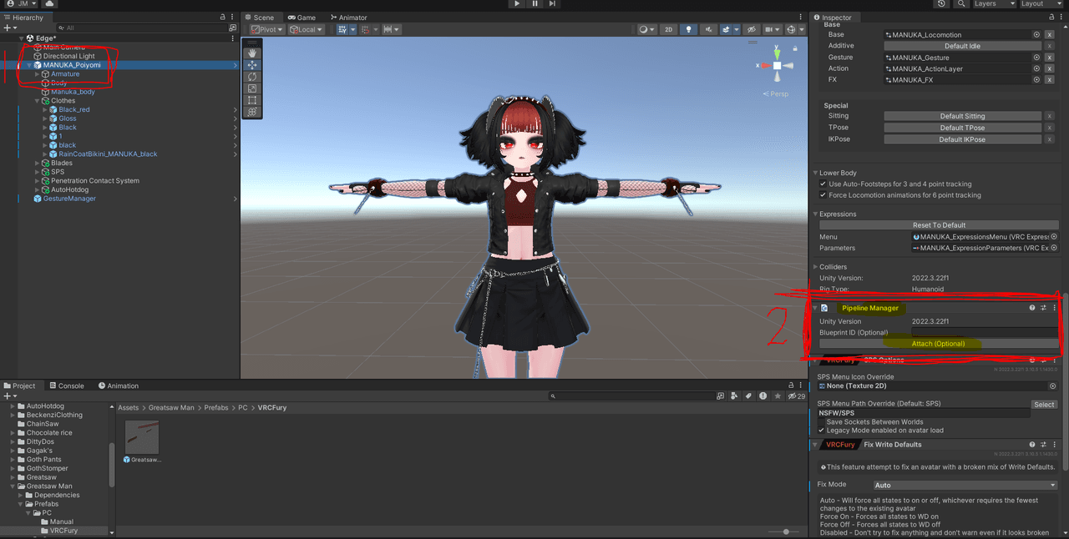
Task: Click the Blueprint ID input field
Action: [x=985, y=333]
